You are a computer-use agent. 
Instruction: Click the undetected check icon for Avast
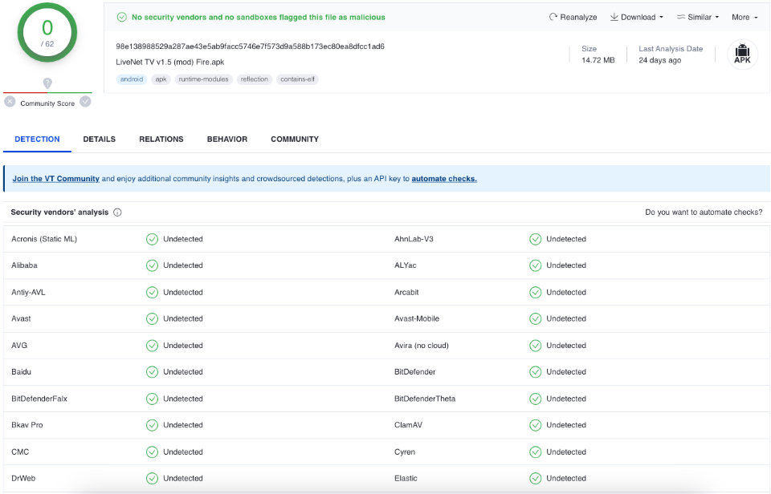[152, 318]
